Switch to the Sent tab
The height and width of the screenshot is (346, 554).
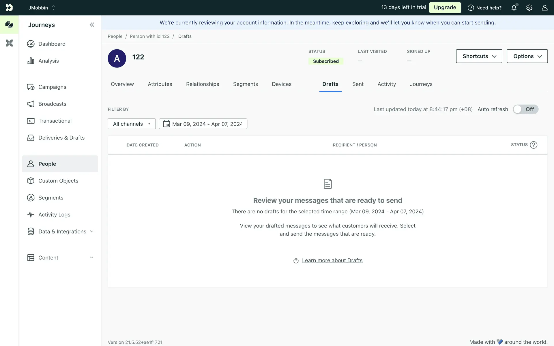358,84
